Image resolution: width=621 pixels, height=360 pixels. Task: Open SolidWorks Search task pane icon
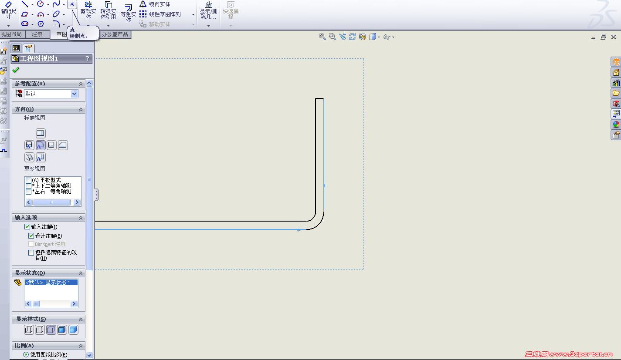tap(616, 104)
